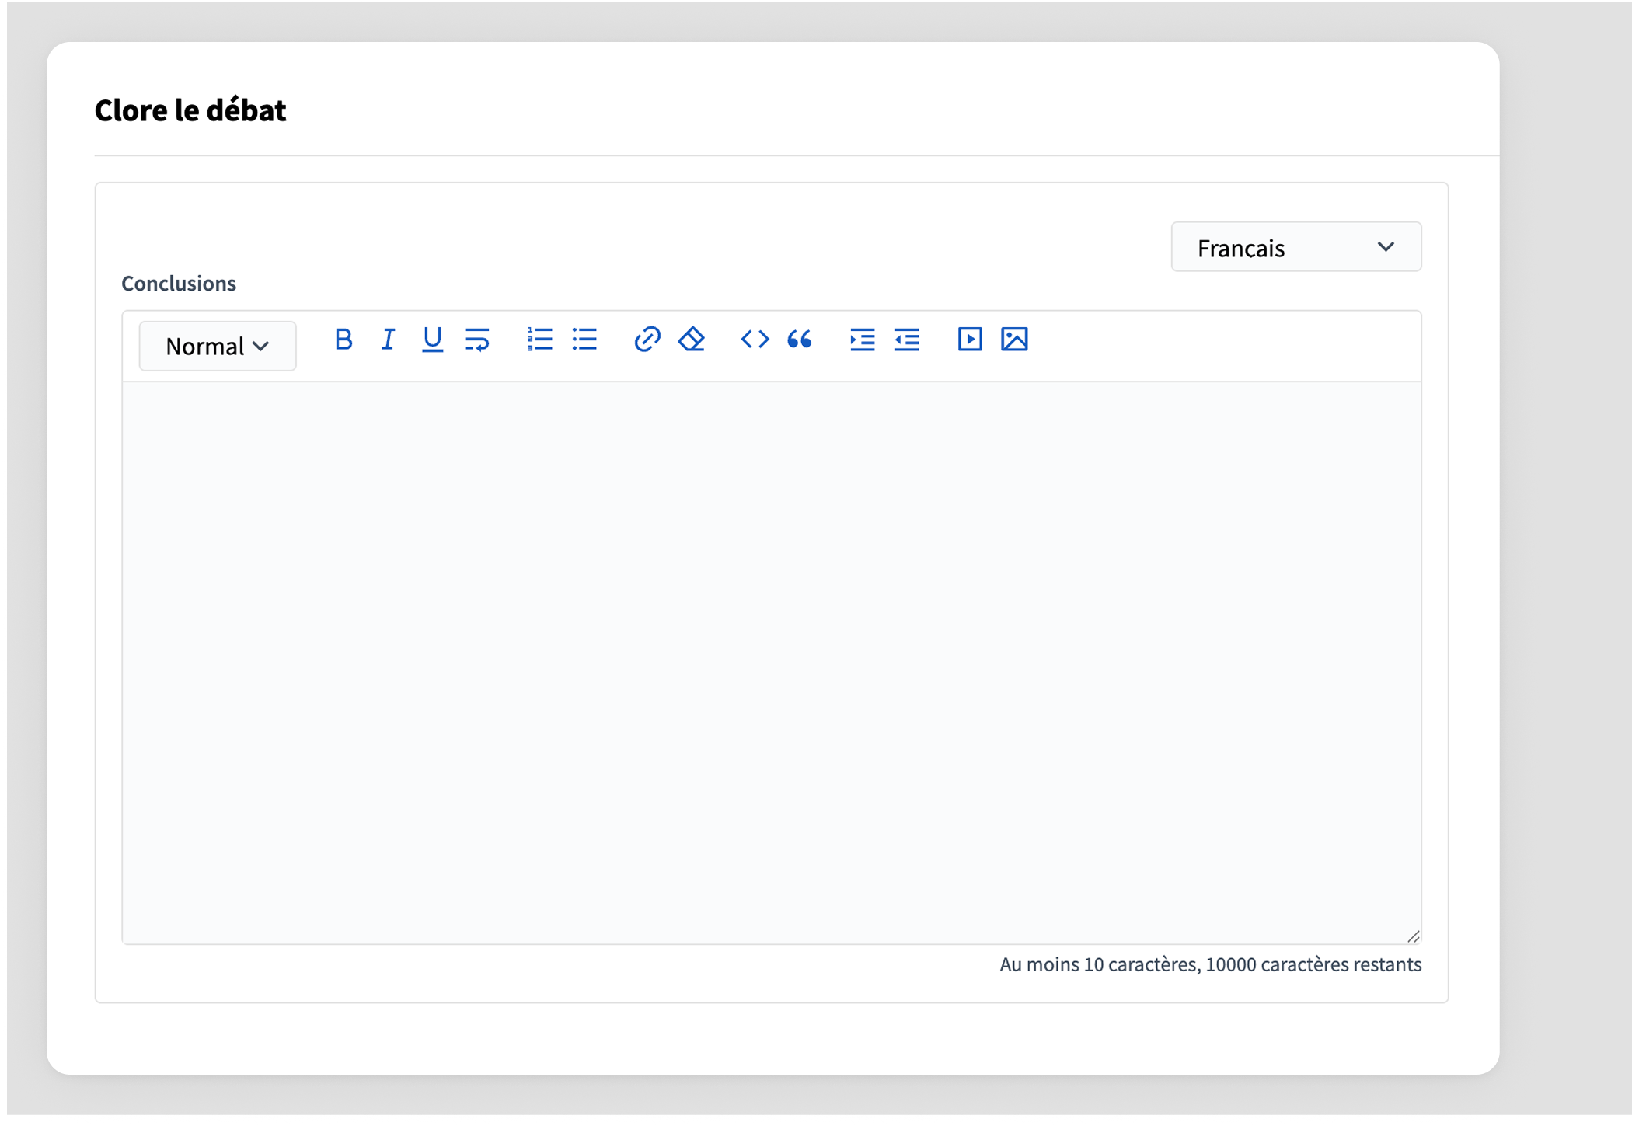Grab the editor resize handle corner
The width and height of the screenshot is (1632, 1126).
point(1413,936)
